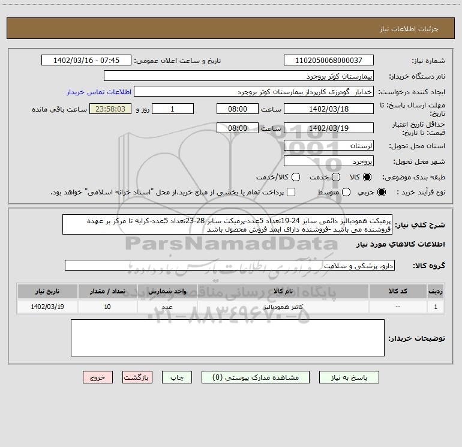Click the خروج exit button

(98, 377)
